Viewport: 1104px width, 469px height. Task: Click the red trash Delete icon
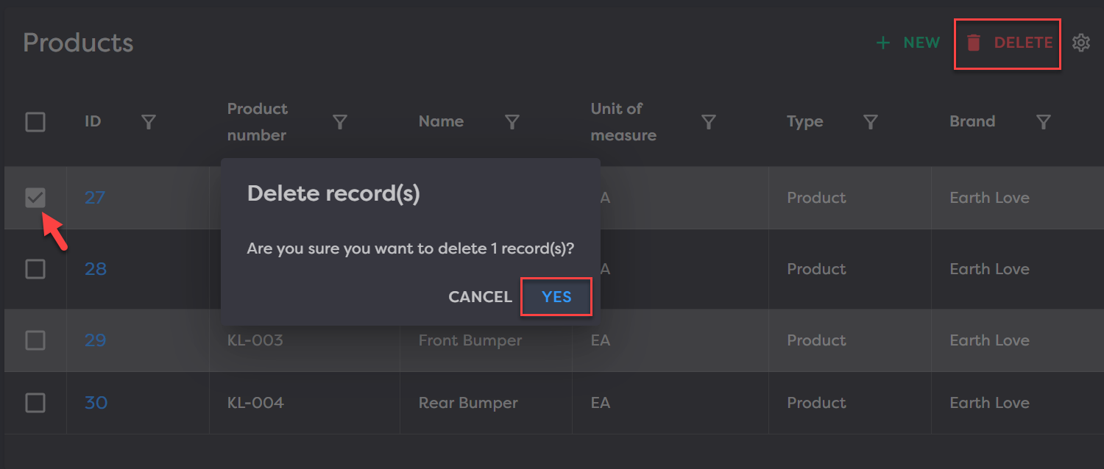pyautogui.click(x=974, y=43)
